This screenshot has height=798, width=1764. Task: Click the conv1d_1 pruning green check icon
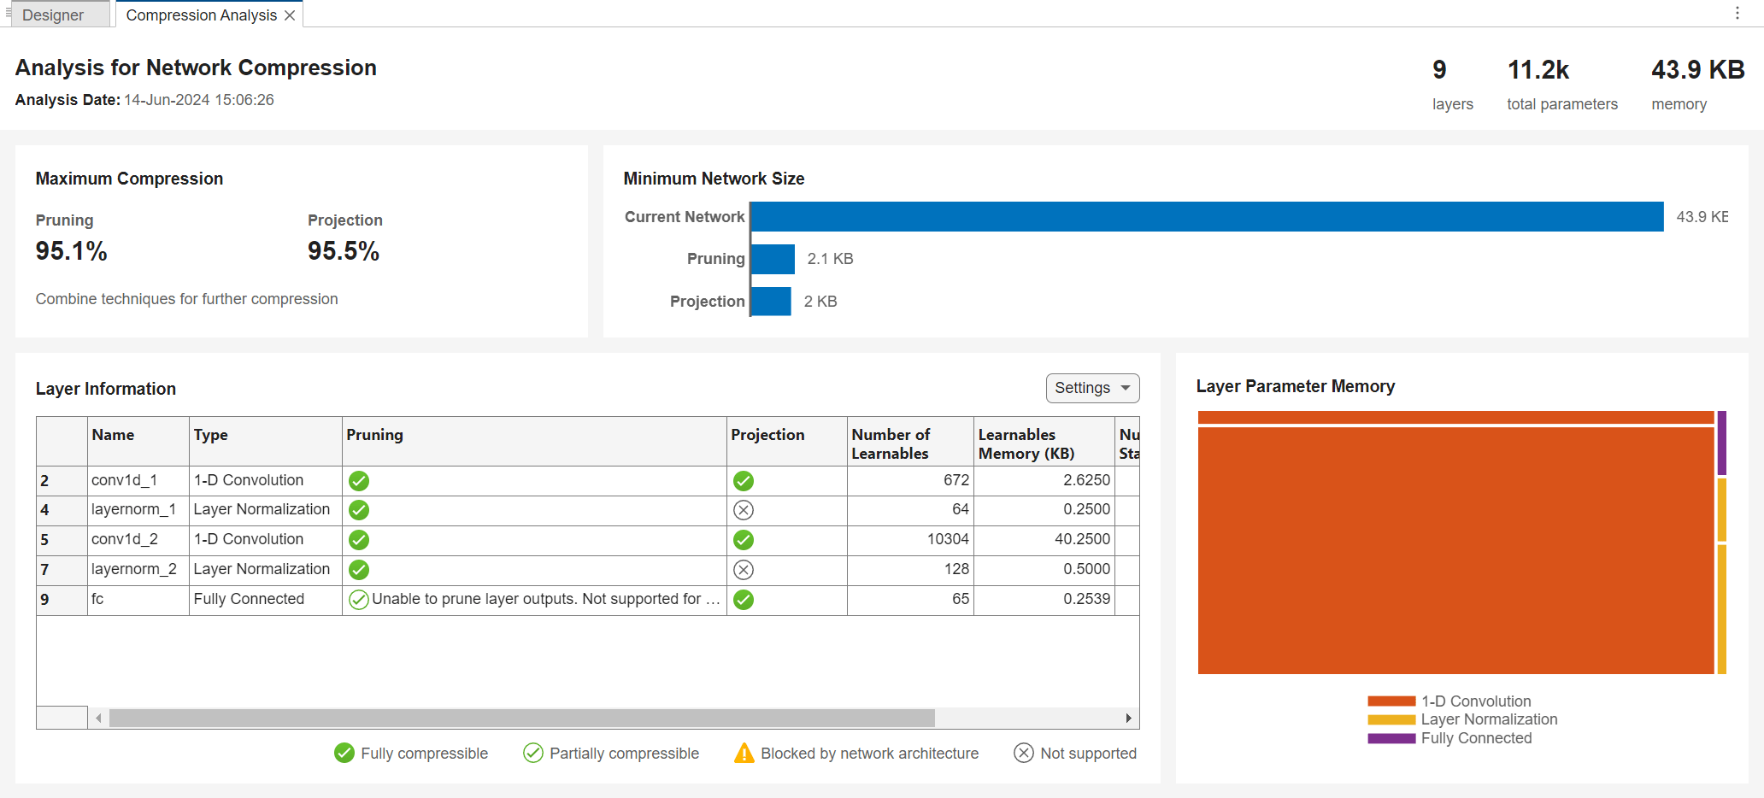[x=359, y=481]
